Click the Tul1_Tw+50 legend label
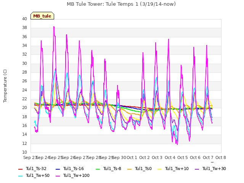The width and height of the screenshot is (244, 183). (38, 175)
